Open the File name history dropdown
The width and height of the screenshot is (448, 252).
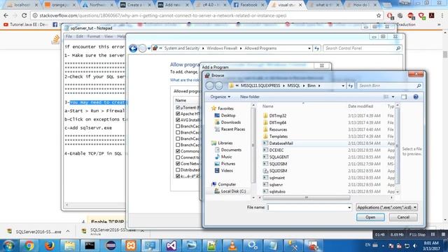pos(349,207)
